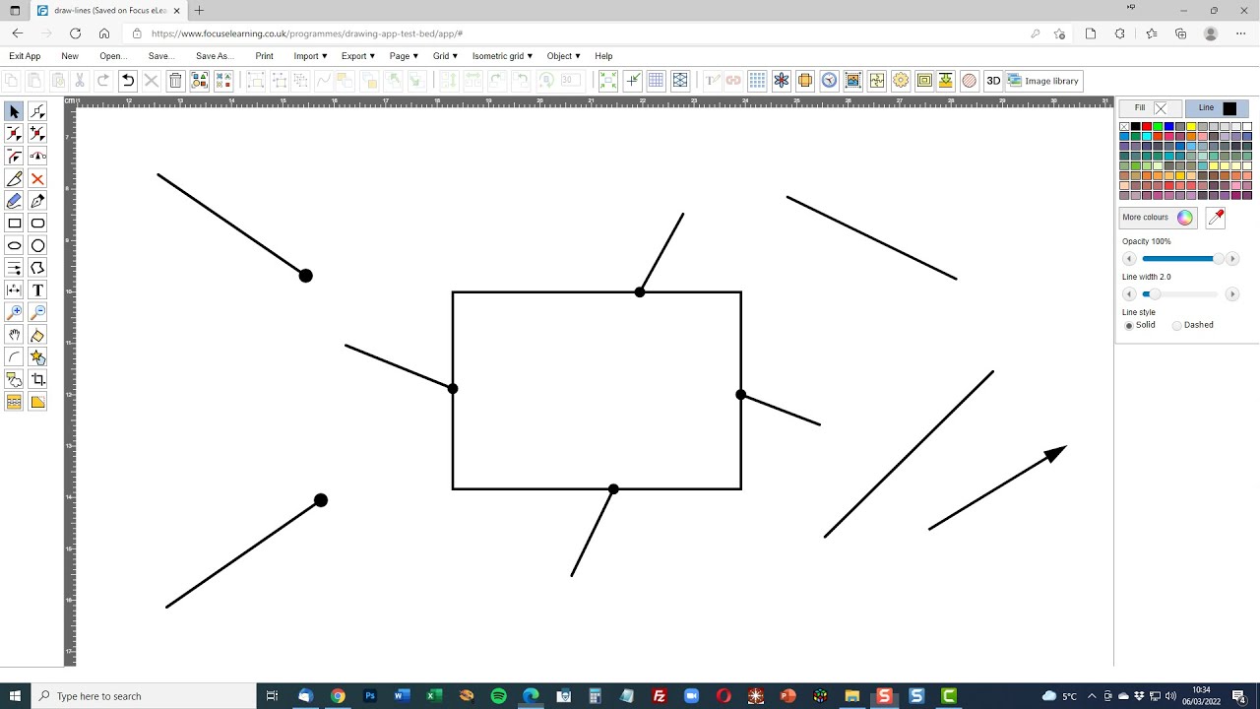Switch to the Line colour tab

point(1217,108)
